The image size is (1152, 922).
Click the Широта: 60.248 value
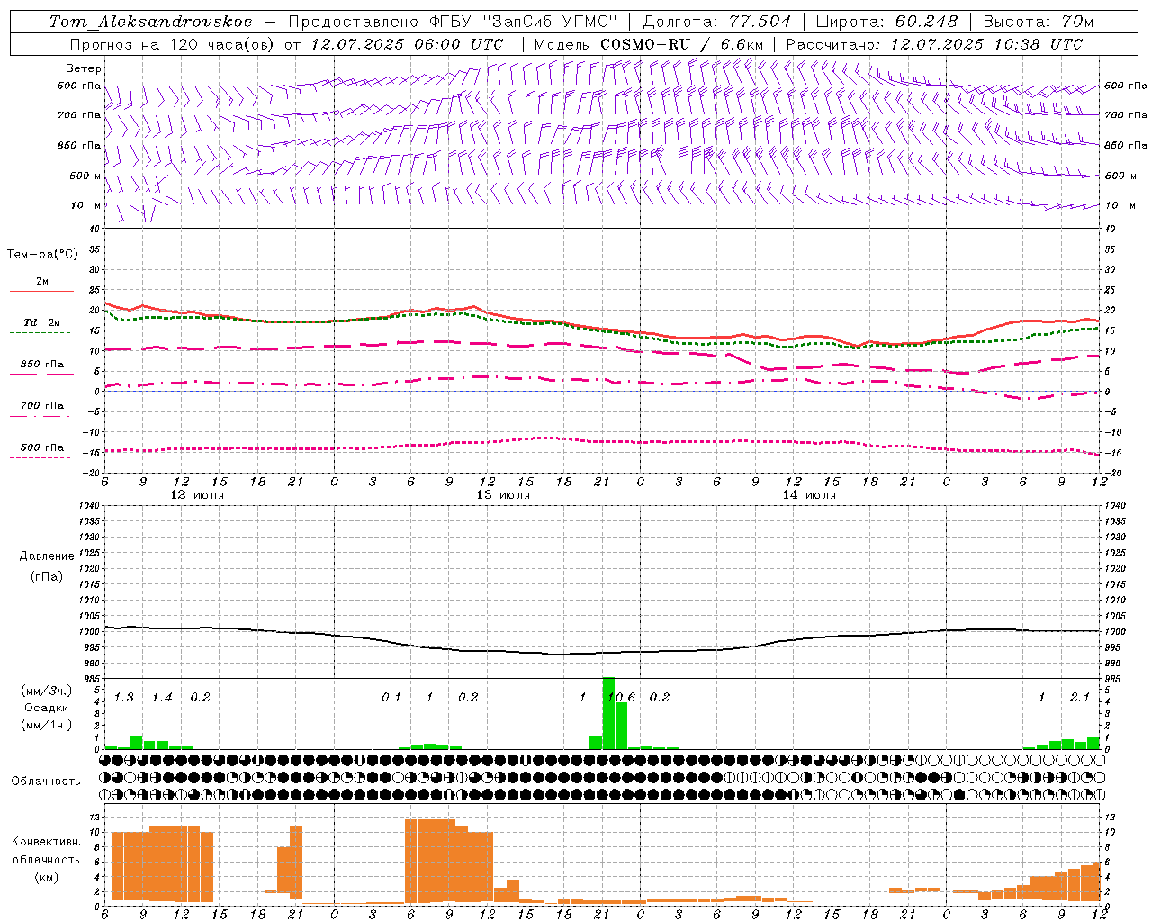(x=886, y=22)
